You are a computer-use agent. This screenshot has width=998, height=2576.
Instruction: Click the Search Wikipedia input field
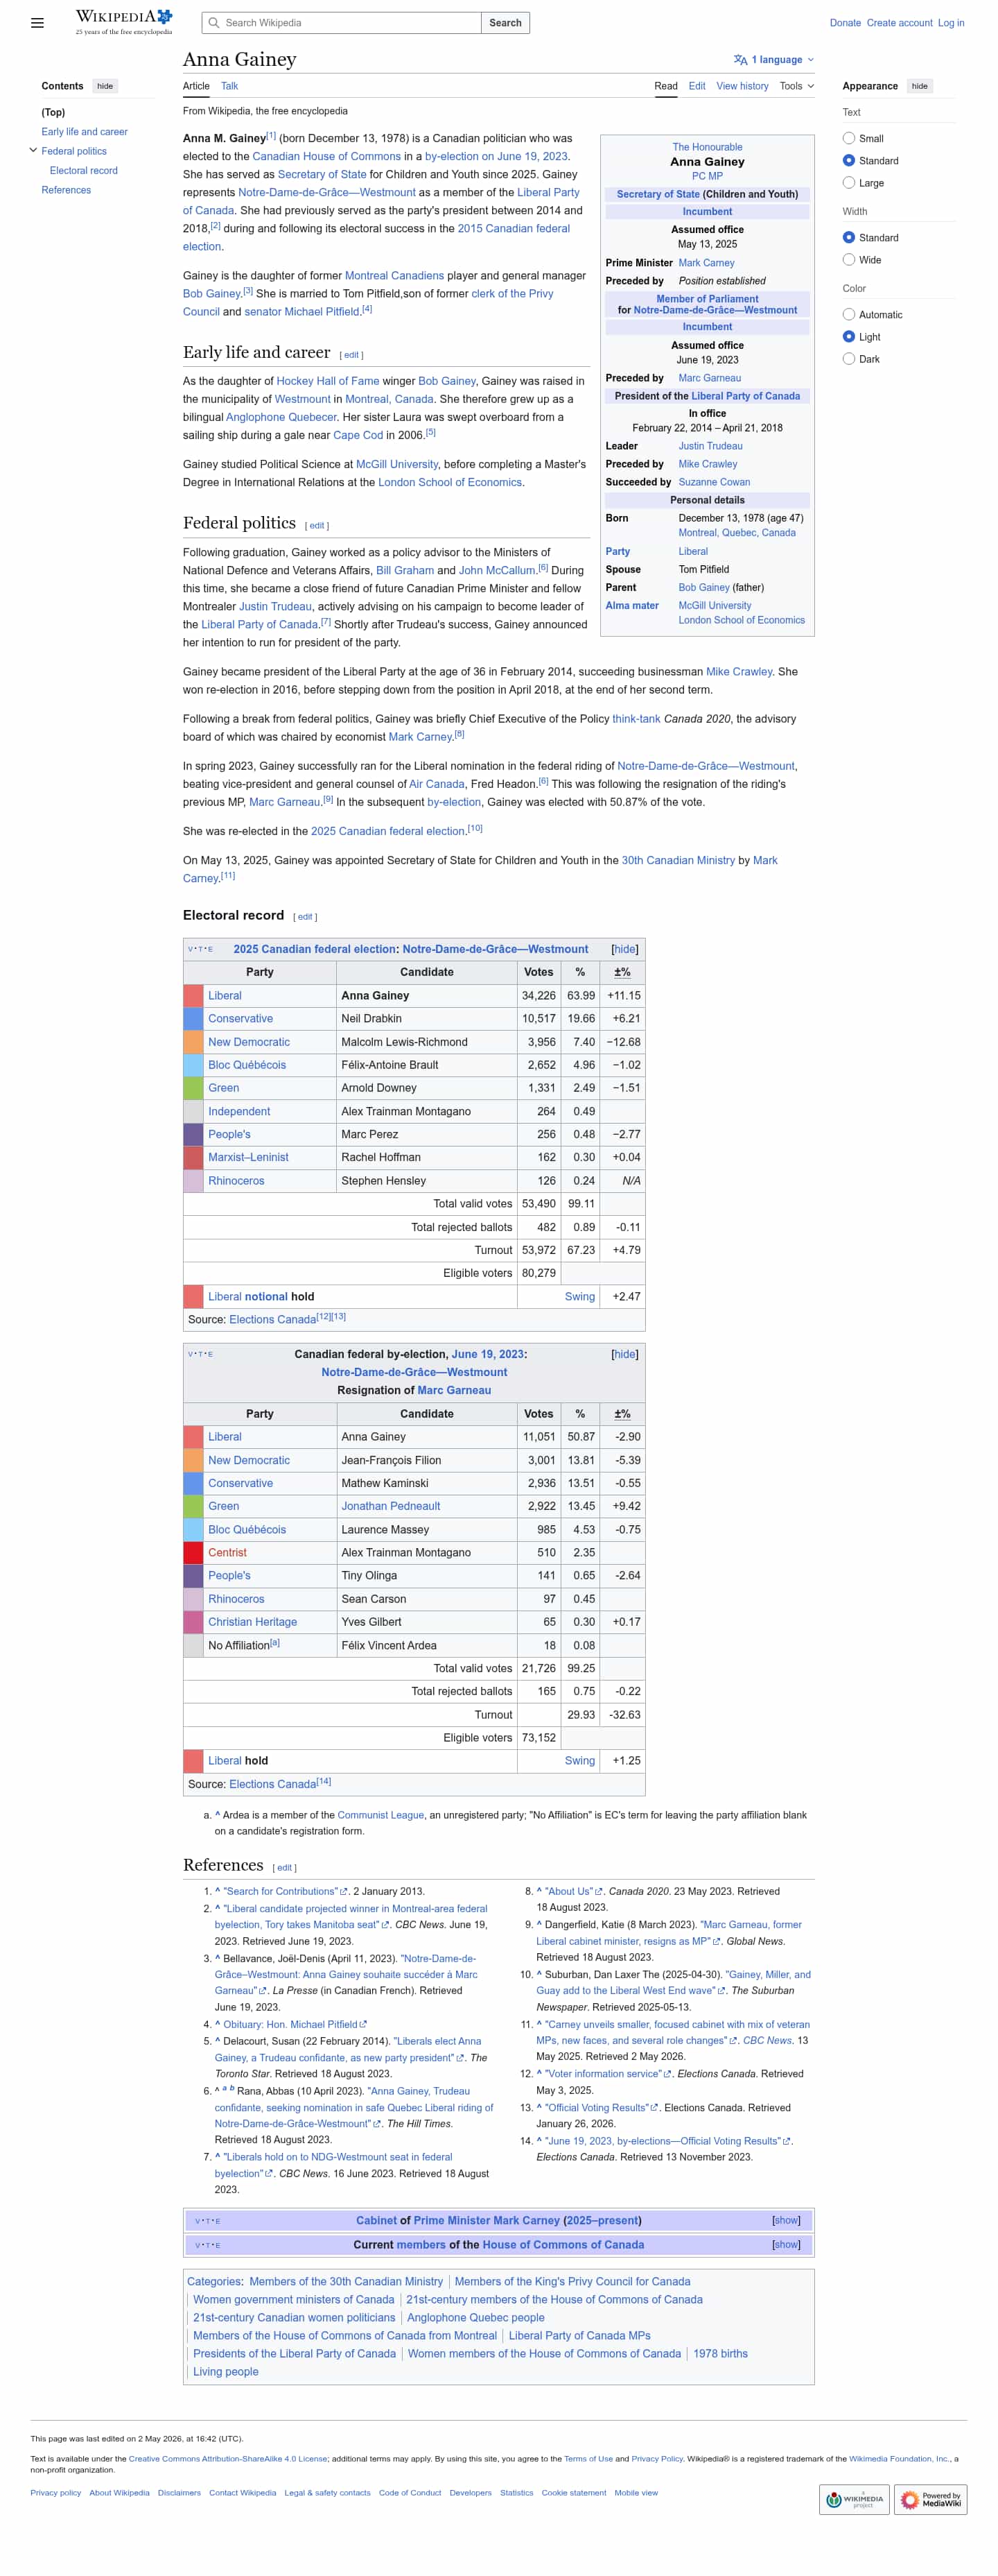tap(341, 23)
